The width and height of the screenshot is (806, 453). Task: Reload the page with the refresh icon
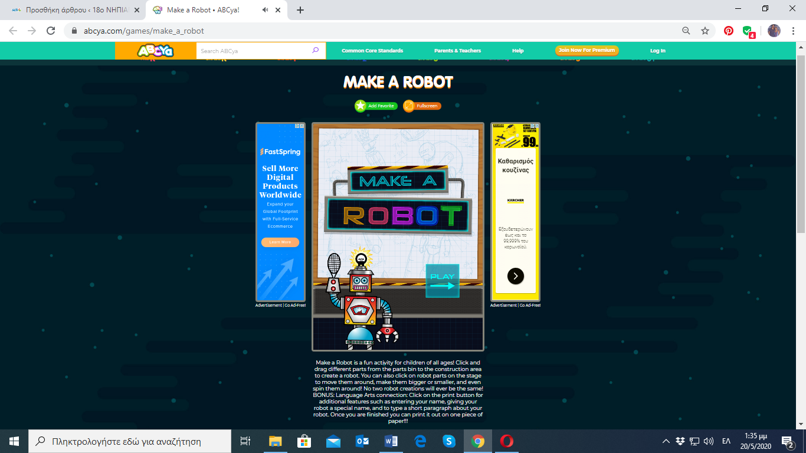[x=51, y=31]
